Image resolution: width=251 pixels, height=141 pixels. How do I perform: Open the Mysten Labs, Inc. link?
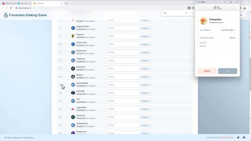(227, 137)
